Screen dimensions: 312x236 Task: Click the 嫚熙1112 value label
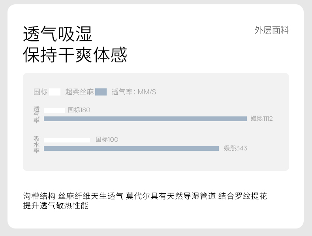(x=261, y=118)
